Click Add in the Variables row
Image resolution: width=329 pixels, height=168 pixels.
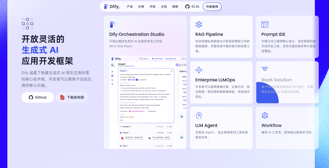169,127
